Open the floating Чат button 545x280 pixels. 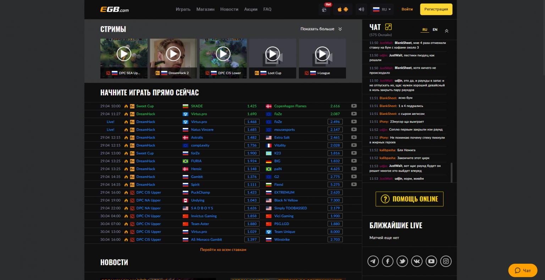point(523,270)
